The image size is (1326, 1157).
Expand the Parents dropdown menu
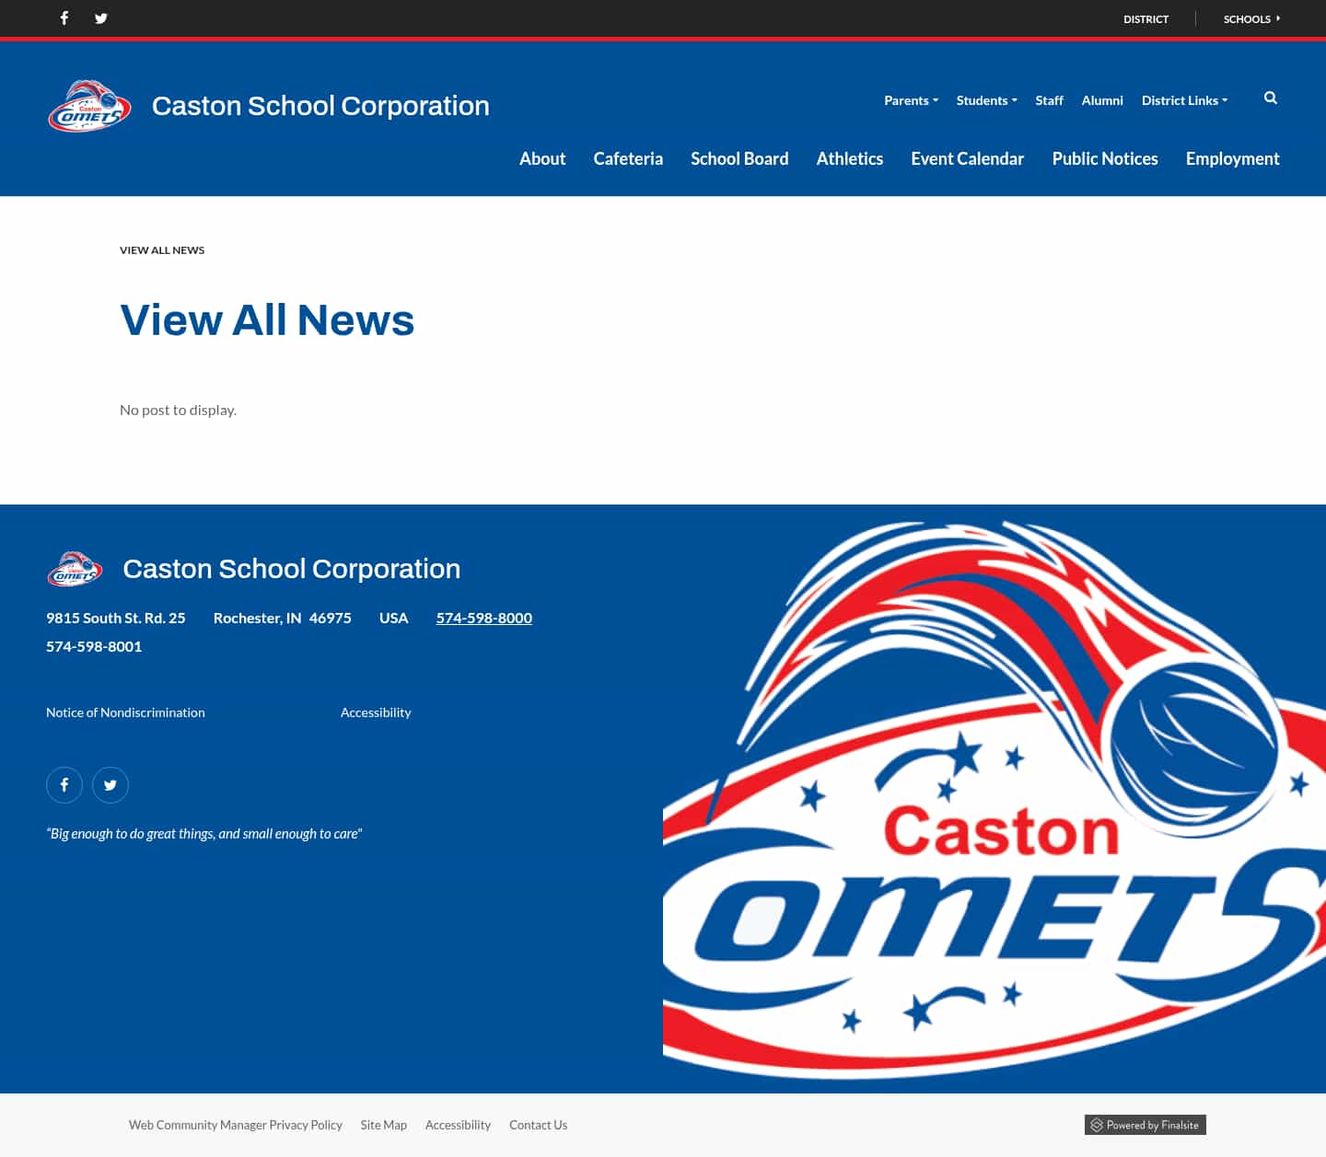click(x=910, y=100)
